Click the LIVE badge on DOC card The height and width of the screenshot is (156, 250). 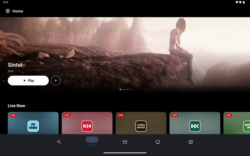point(175,115)
